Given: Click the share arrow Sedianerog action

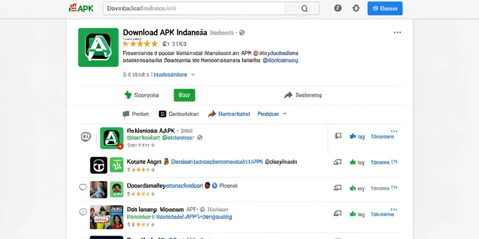Looking at the screenshot, I should coord(303,95).
